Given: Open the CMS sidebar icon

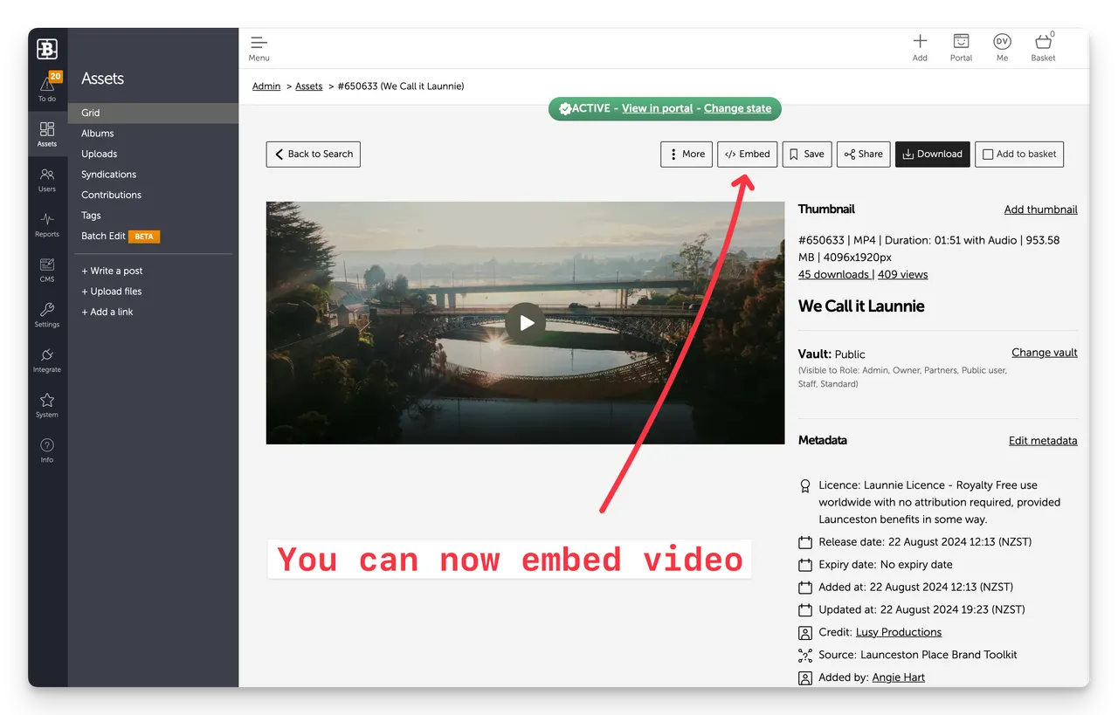Looking at the screenshot, I should pos(47,270).
